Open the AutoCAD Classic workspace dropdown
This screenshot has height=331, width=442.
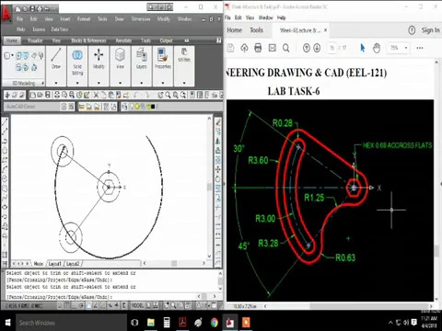[x=35, y=107]
